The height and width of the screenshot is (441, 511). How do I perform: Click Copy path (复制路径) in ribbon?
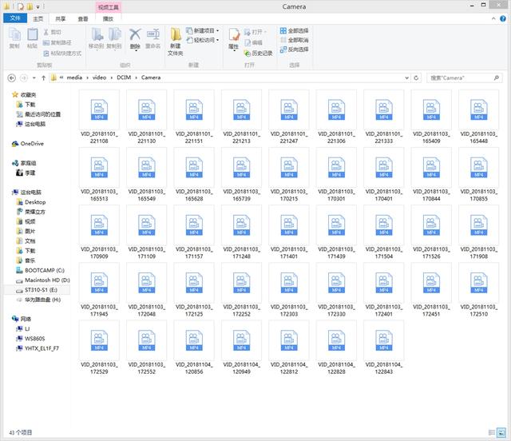point(57,42)
